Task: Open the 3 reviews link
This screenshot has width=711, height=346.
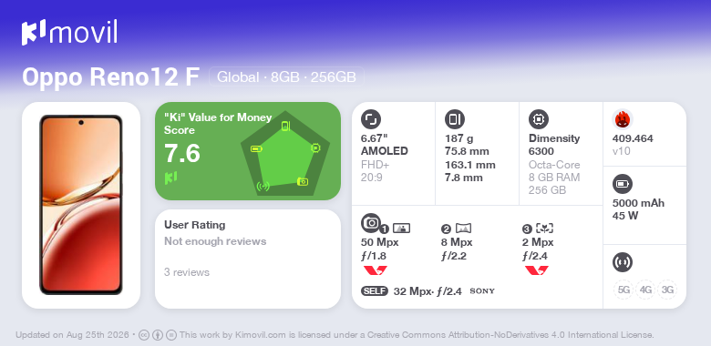Action: coord(187,272)
